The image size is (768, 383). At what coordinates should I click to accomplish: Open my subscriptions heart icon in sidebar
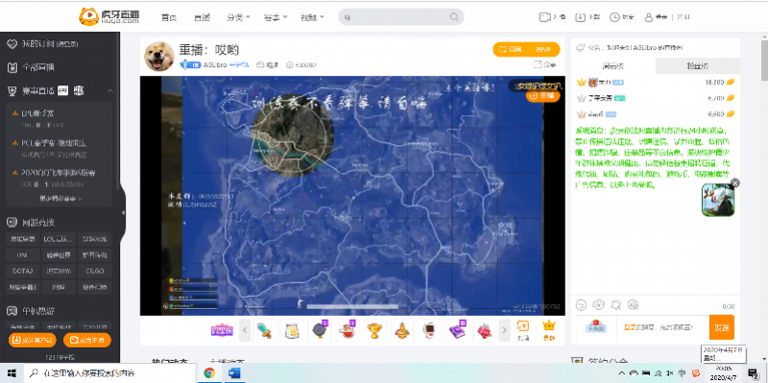[x=12, y=44]
